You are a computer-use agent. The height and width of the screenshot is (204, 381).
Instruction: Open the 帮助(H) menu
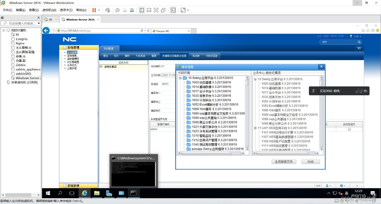pyautogui.click(x=81, y=10)
